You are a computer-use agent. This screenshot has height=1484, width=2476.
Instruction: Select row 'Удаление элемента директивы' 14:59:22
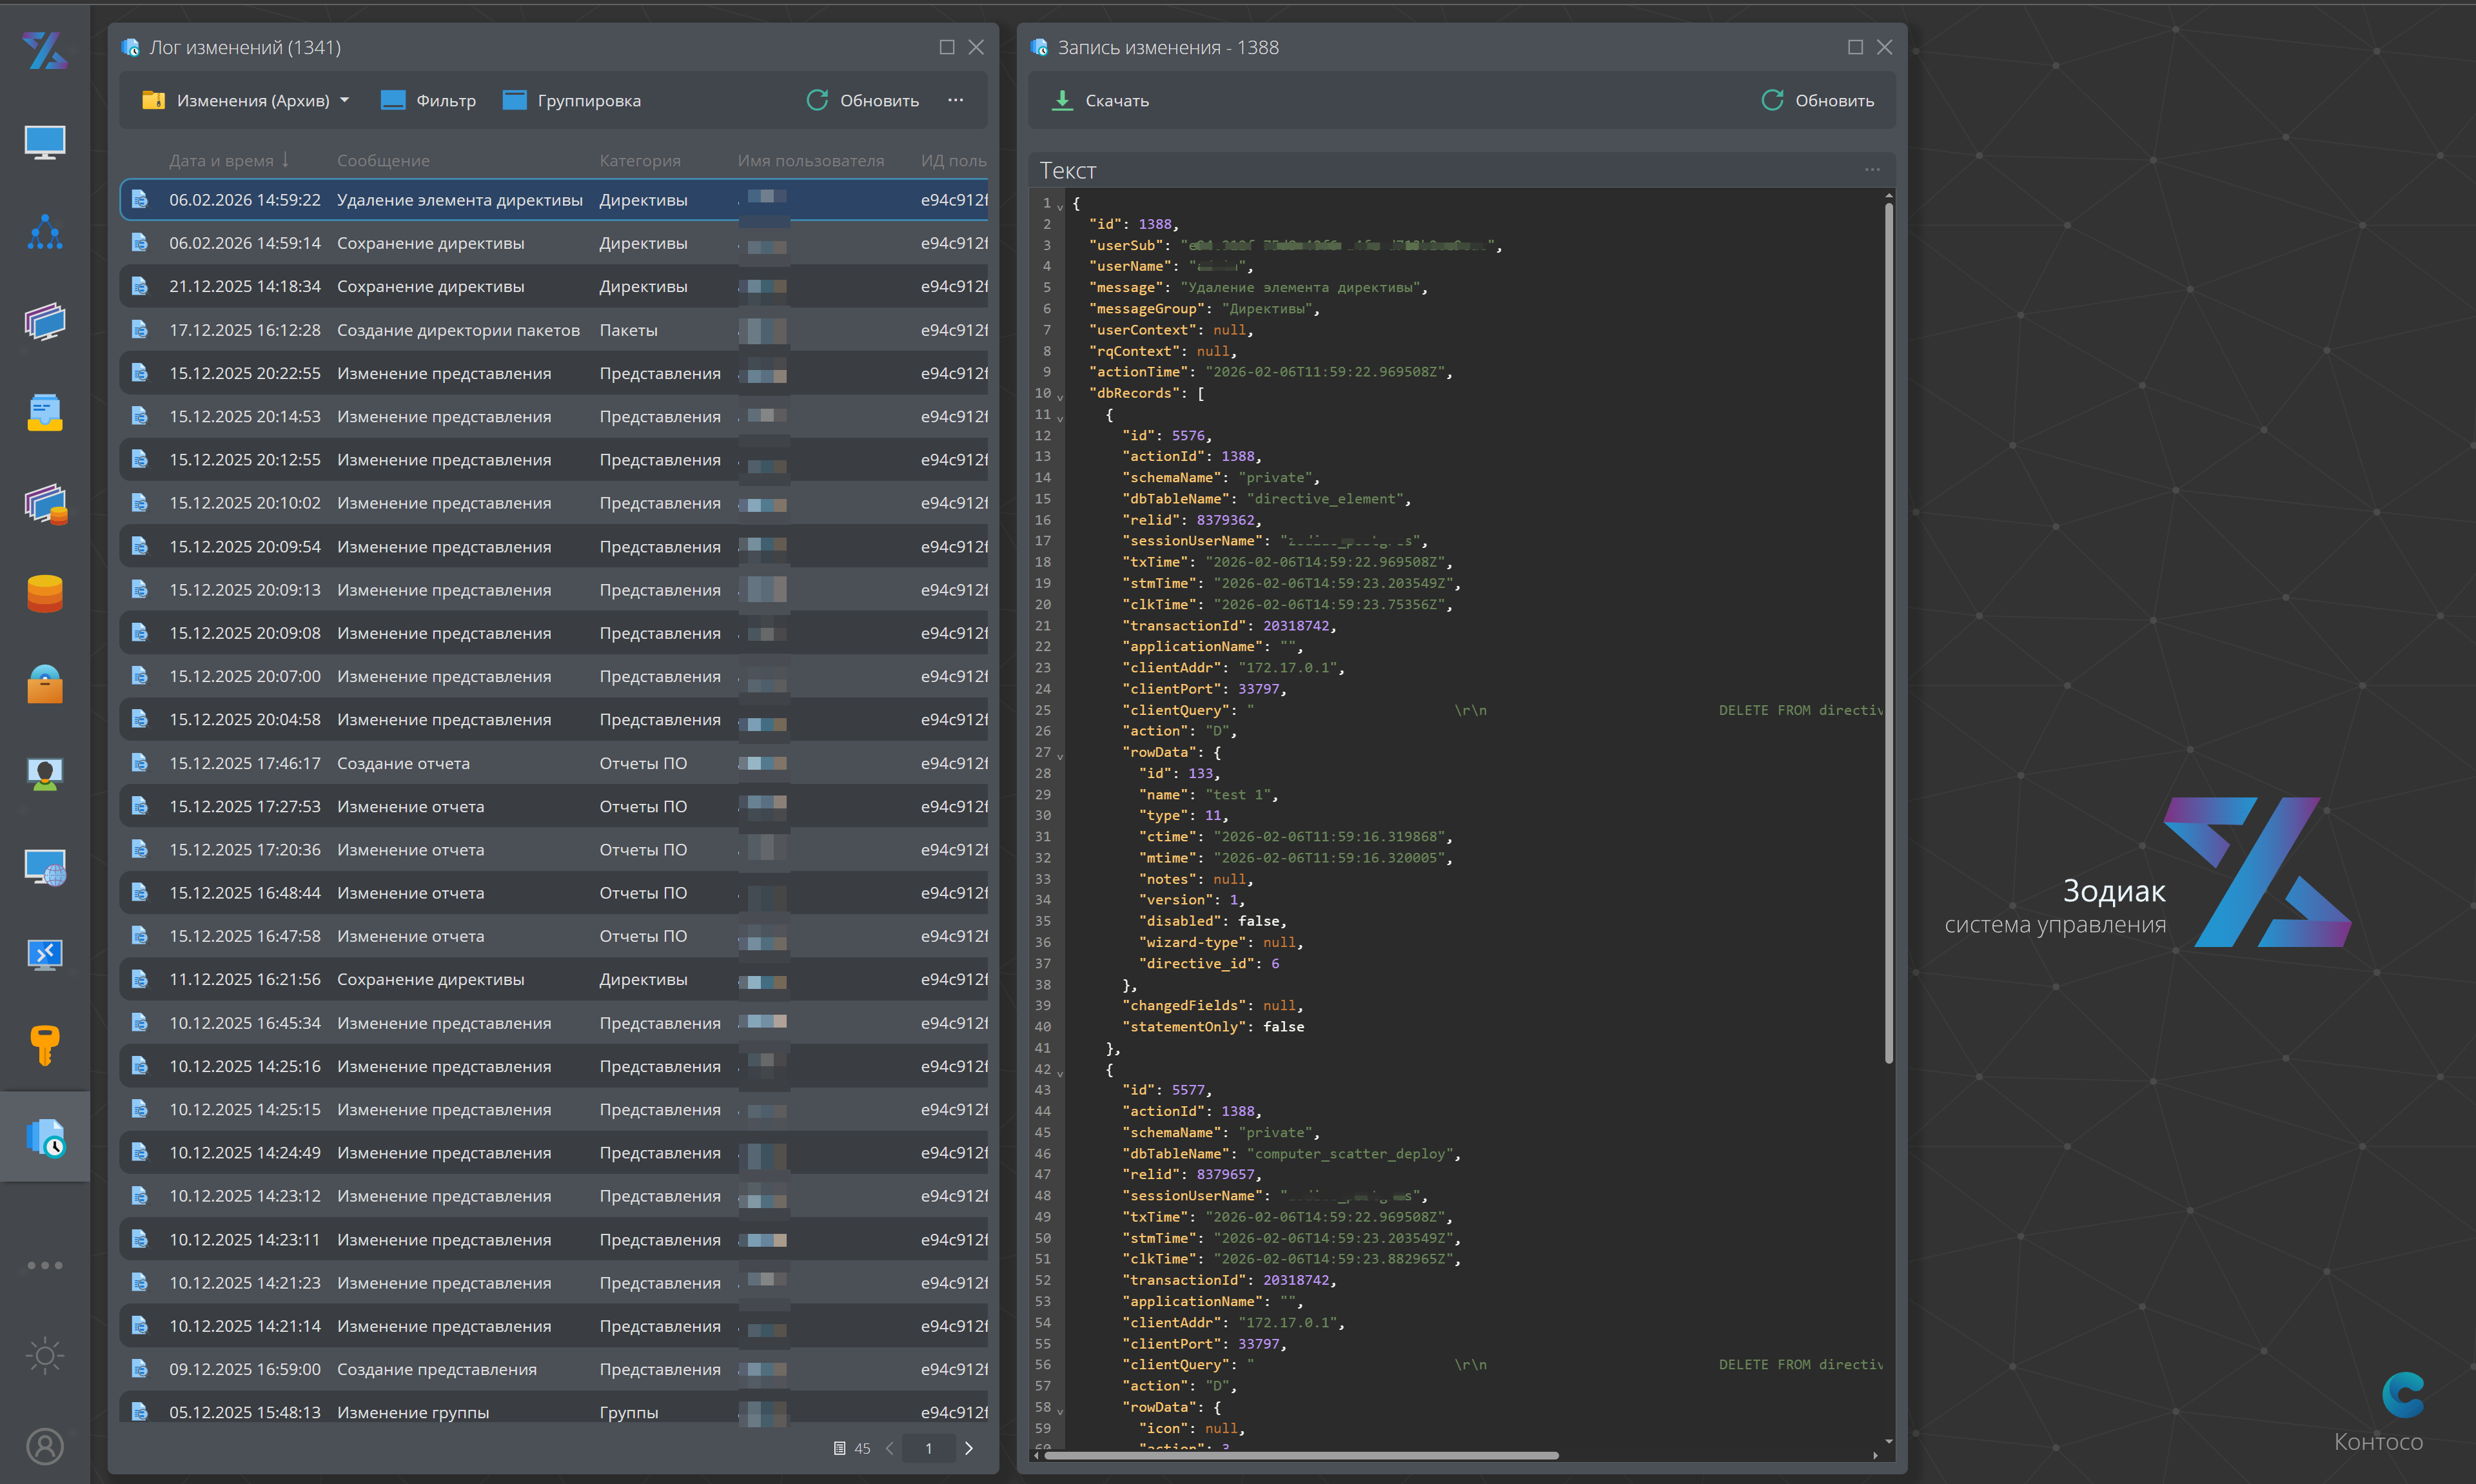coord(554,200)
